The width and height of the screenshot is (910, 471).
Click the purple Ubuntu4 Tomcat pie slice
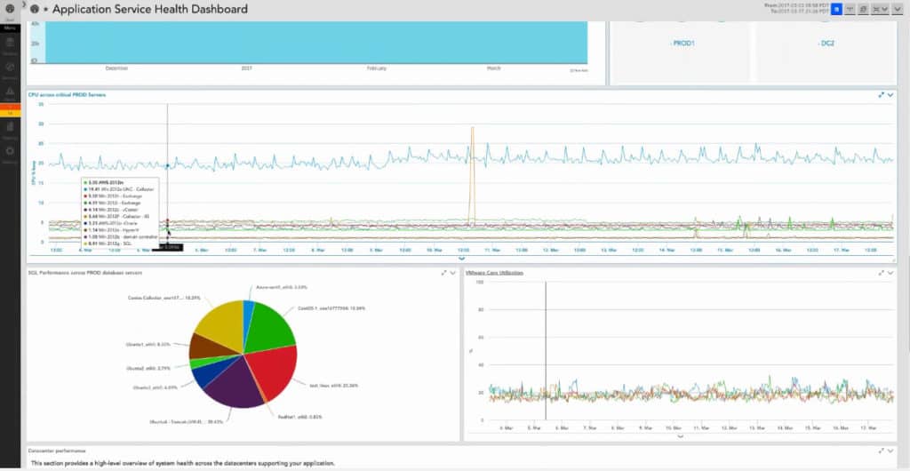239,383
